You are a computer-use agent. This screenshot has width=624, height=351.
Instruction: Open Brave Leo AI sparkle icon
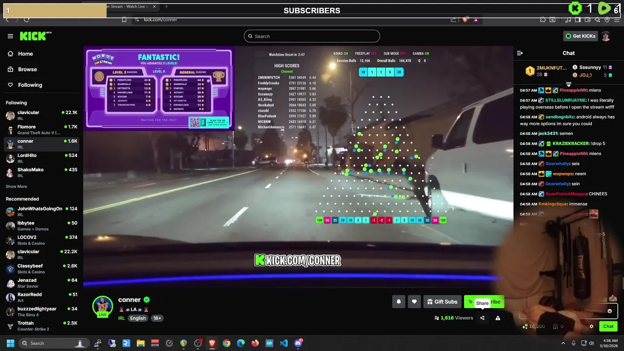pos(598,19)
